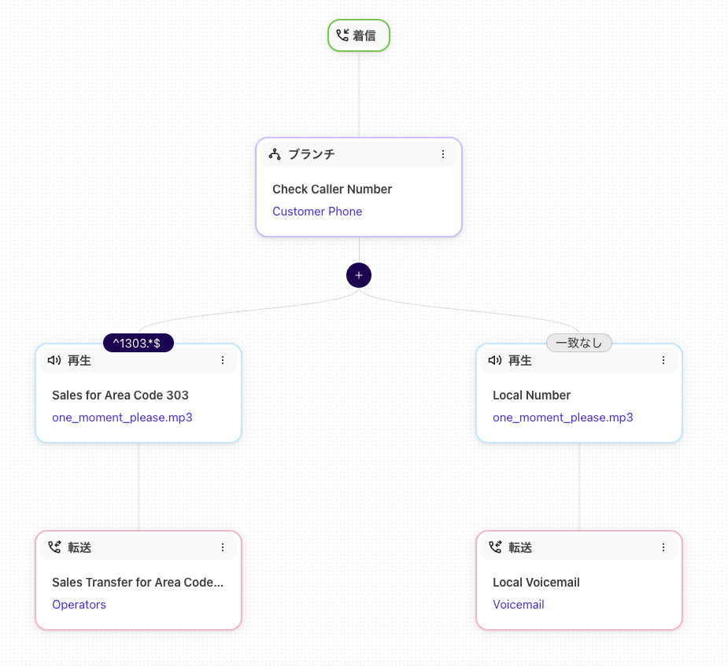Image resolution: width=728 pixels, height=666 pixels.
Task: Open the options menu on the Local Number node
Action: (x=663, y=359)
